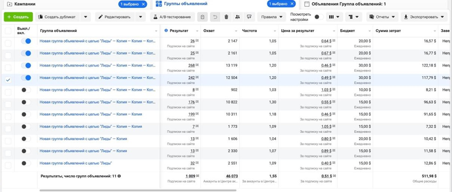Uncheck the selected row with 242 results
This screenshot has width=452, height=192.
click(x=8, y=80)
